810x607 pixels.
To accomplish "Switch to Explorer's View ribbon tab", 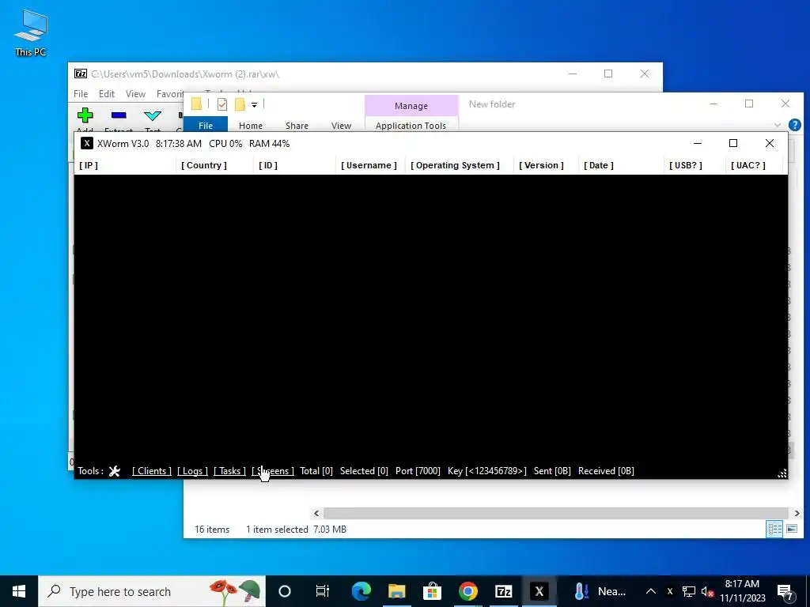I will point(341,126).
